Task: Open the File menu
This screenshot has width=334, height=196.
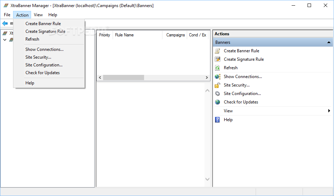Action: tap(7, 15)
